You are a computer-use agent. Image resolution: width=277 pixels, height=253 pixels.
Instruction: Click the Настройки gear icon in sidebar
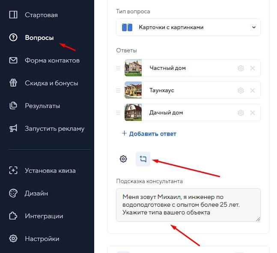pyautogui.click(x=13, y=238)
